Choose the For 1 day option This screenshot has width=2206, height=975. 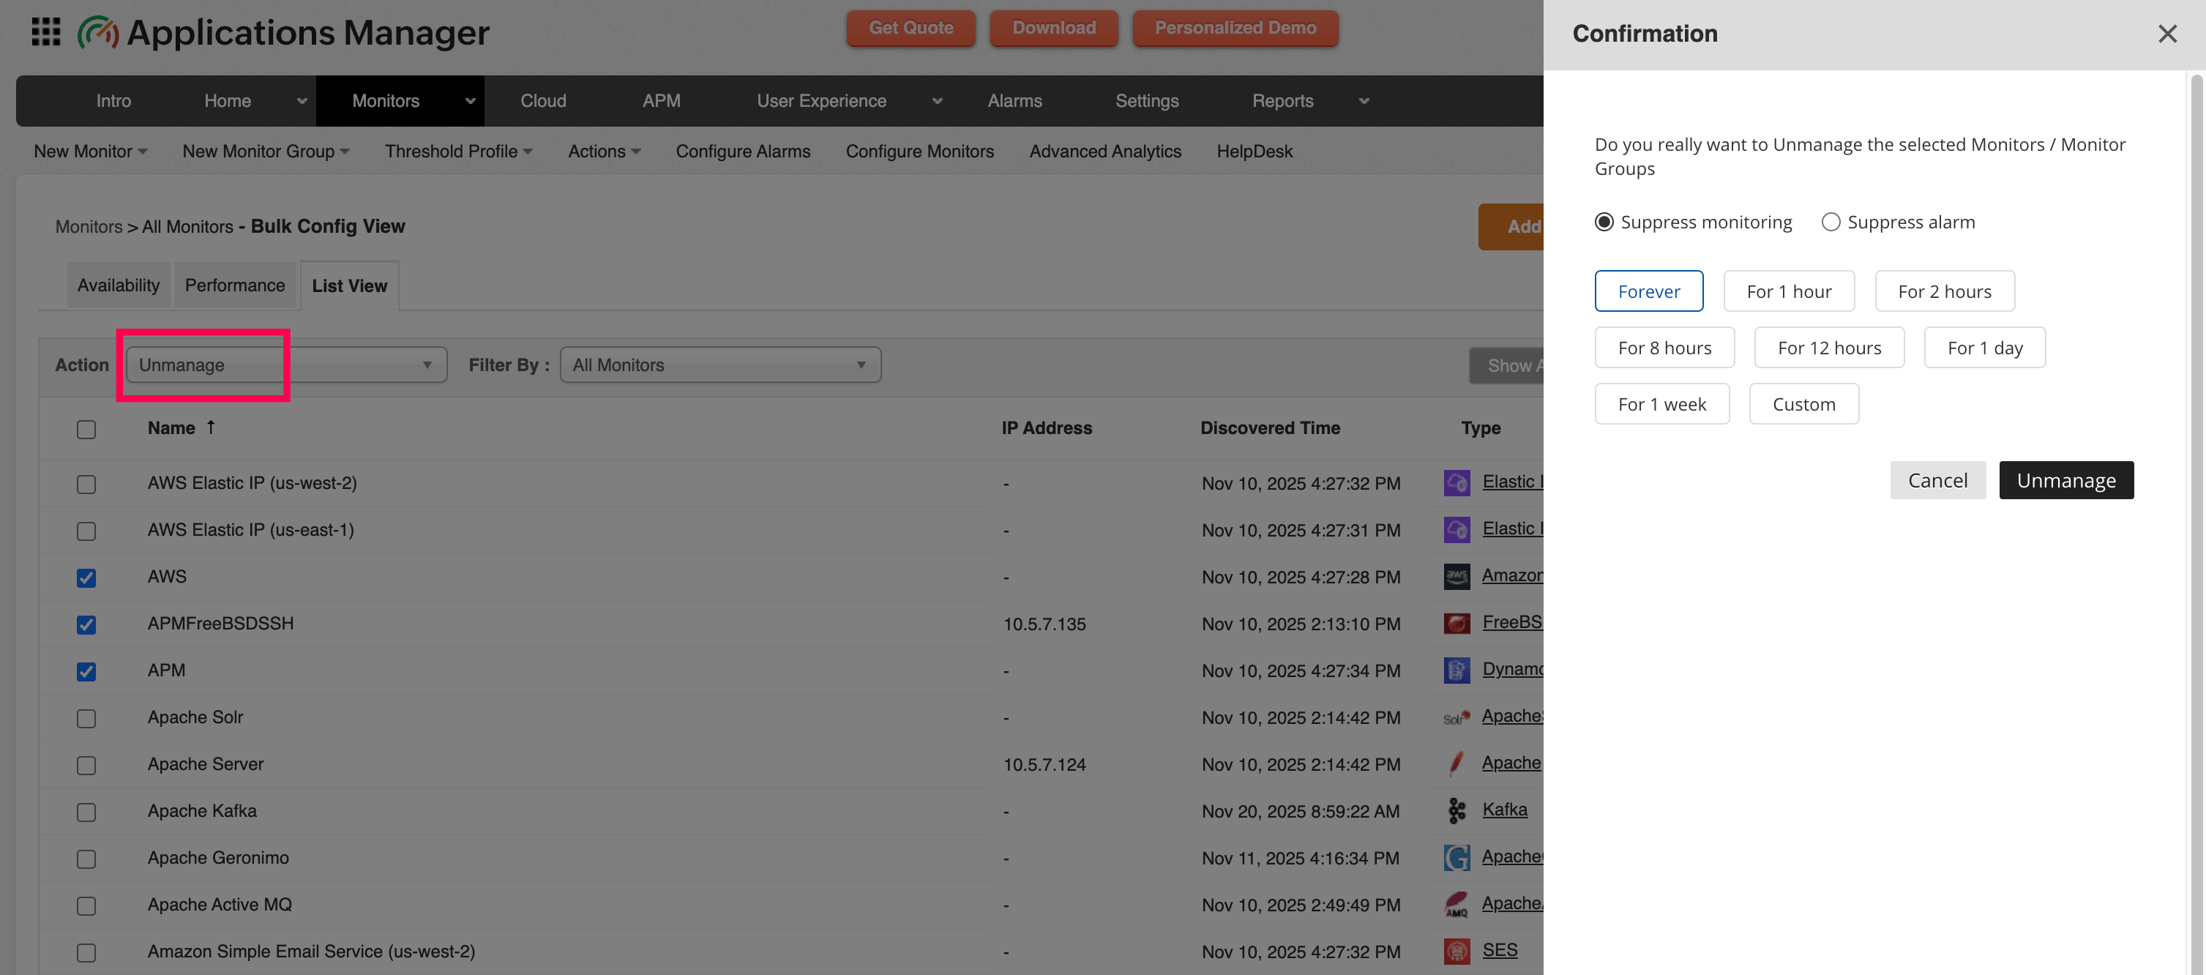pos(1984,348)
